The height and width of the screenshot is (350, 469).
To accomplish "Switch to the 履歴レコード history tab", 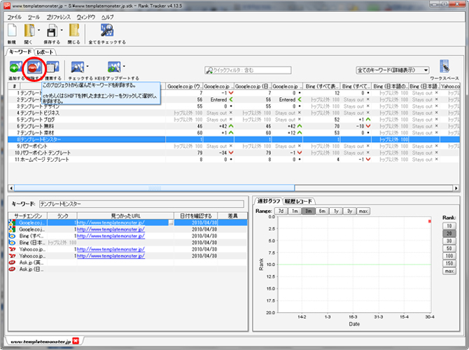I will click(298, 202).
